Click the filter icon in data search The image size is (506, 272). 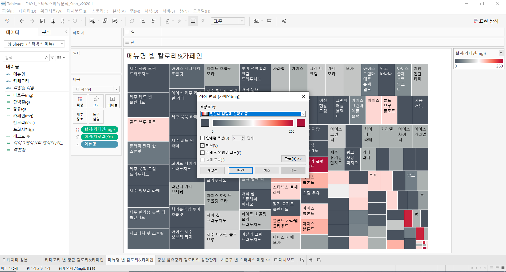[x=52, y=58]
